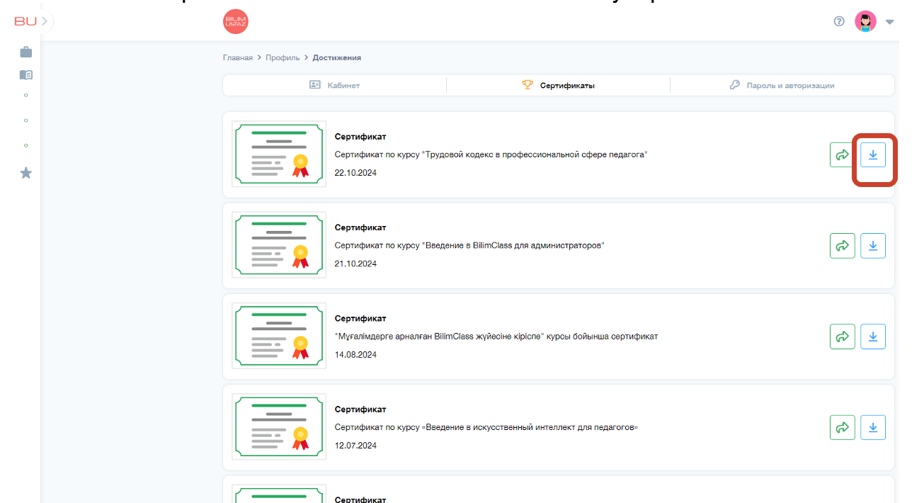Switch to Пароль и авторизации tab
The image size is (924, 503).
[782, 85]
